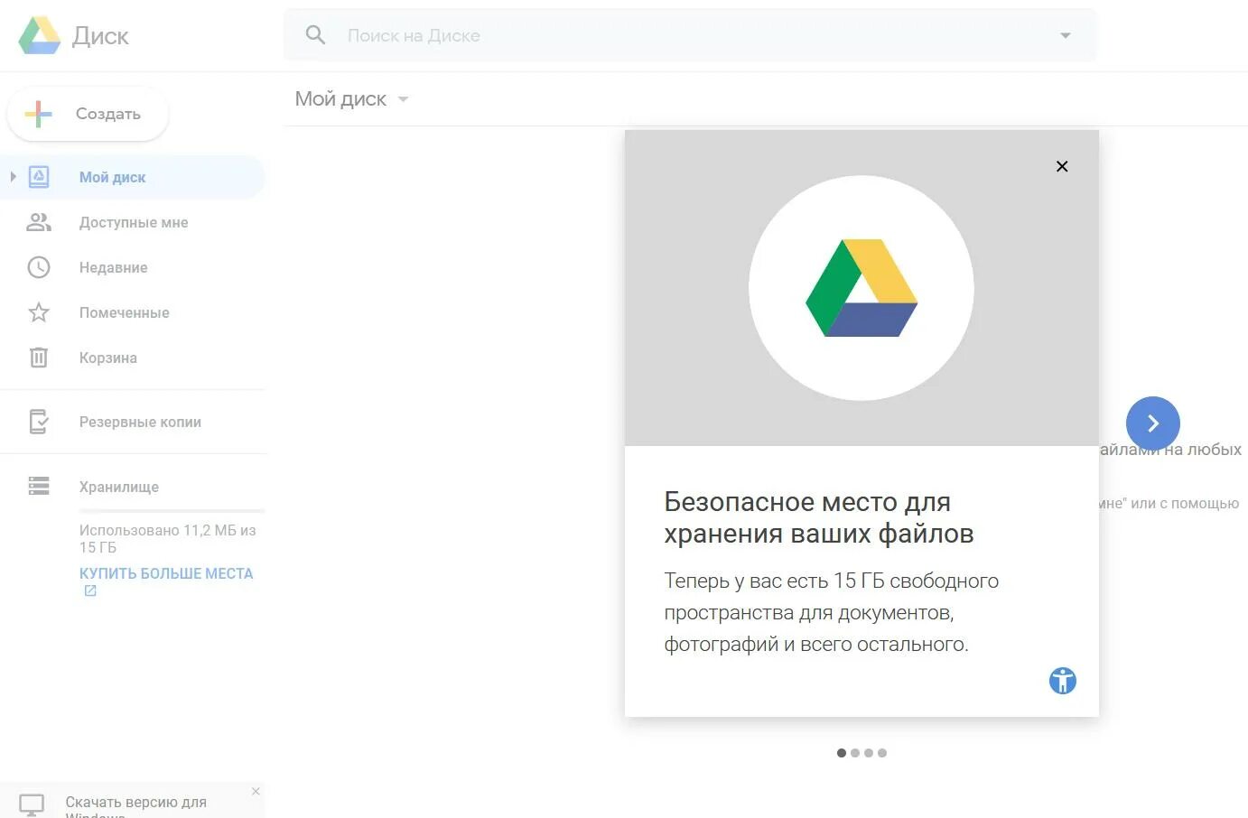
Task: Close the welcome dialog with the X
Action: click(x=1062, y=166)
